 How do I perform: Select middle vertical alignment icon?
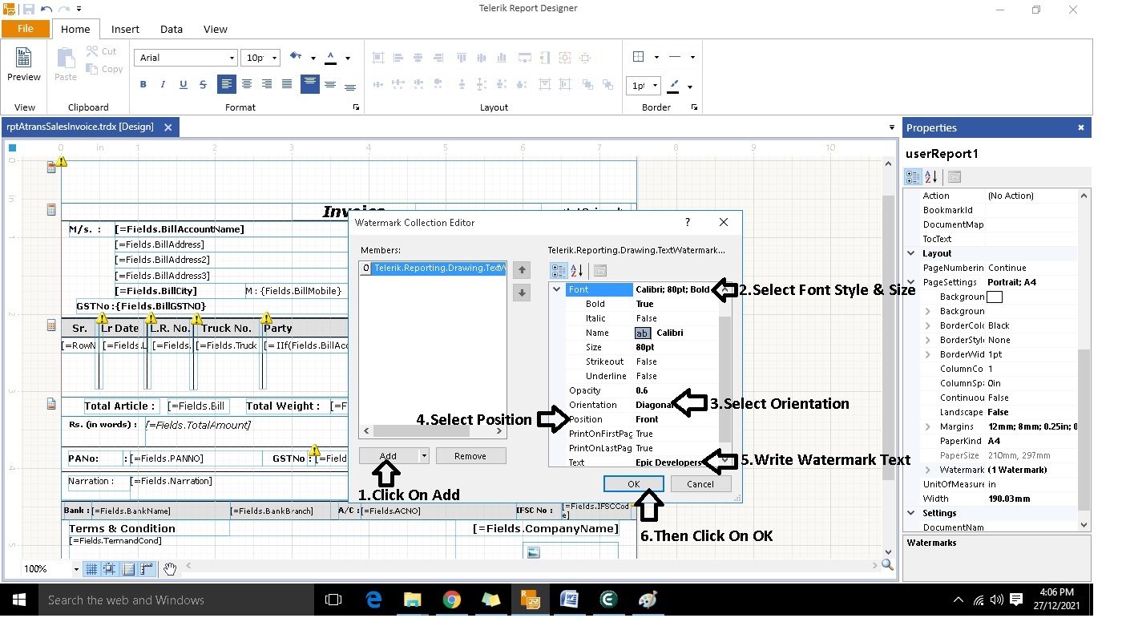(x=330, y=84)
